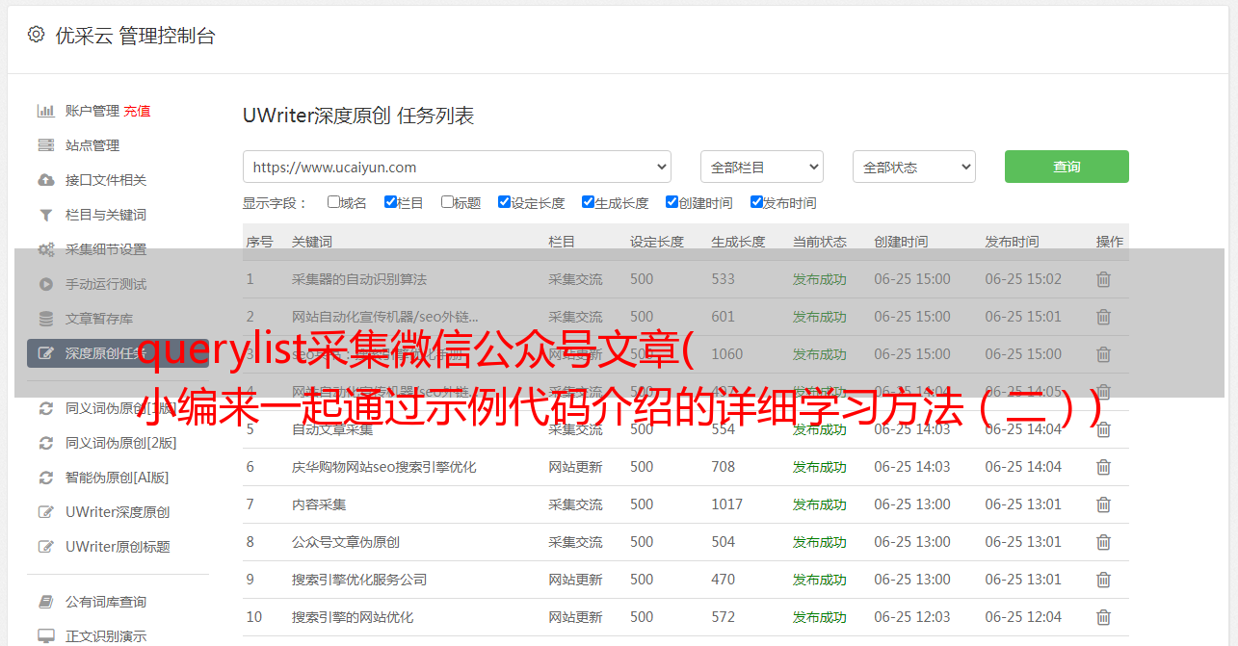Delete row 1 采集器的自动识别算法
1238x646 pixels.
(1103, 279)
